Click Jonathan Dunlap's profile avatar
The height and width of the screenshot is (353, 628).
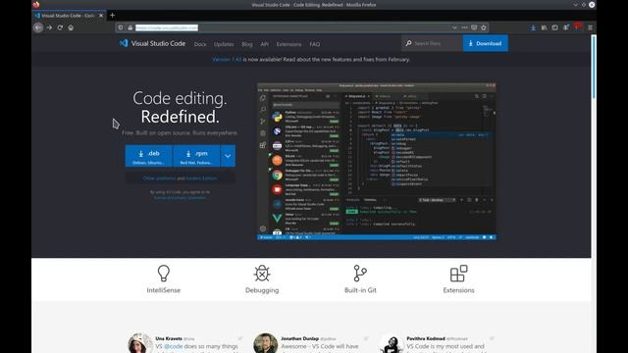pyautogui.click(x=265, y=344)
